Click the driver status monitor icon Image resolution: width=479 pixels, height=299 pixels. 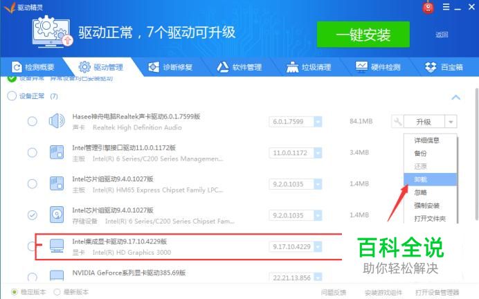[x=53, y=31]
